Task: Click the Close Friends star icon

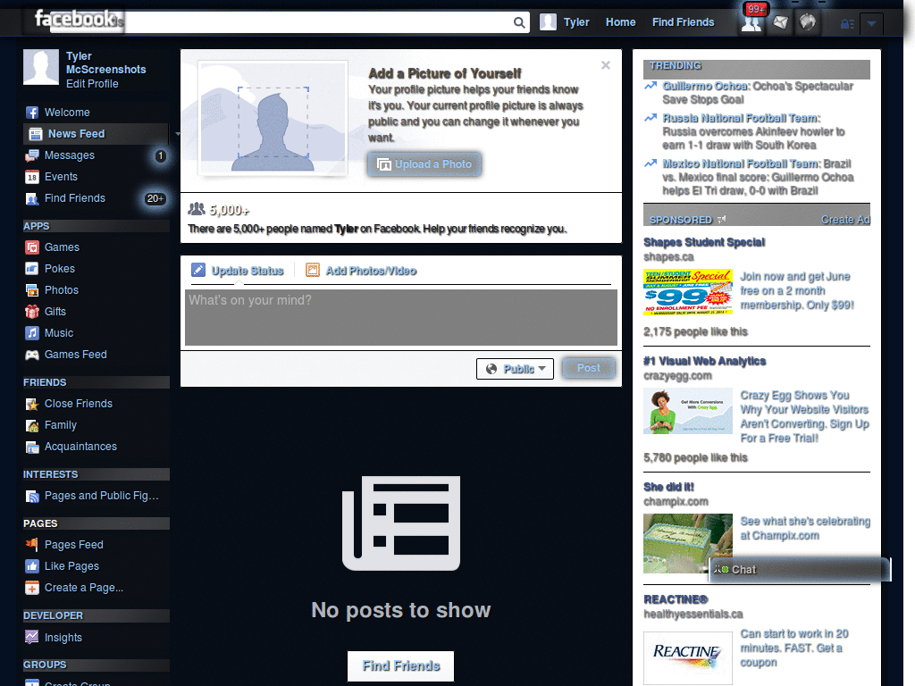Action: [32, 404]
